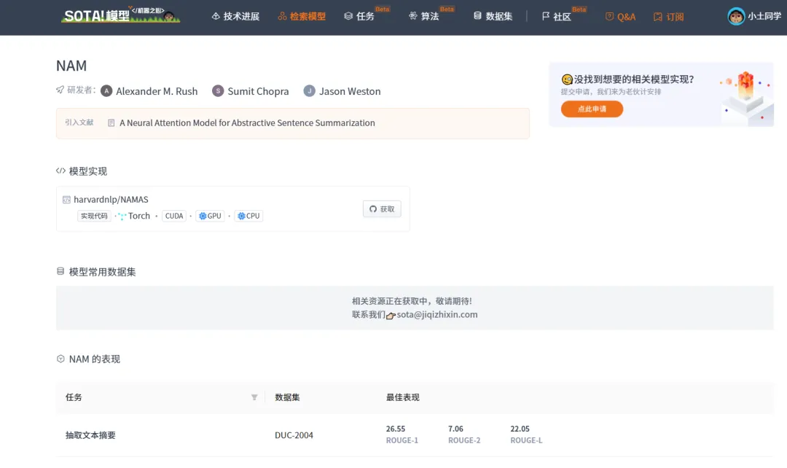Open the 算法 menu
The image size is (787, 468).
424,17
